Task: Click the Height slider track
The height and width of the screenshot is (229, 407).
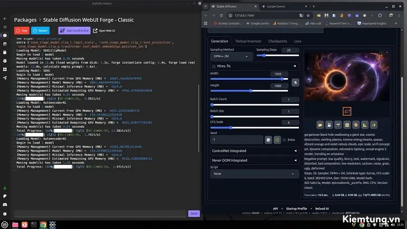Action: pyautogui.click(x=249, y=91)
